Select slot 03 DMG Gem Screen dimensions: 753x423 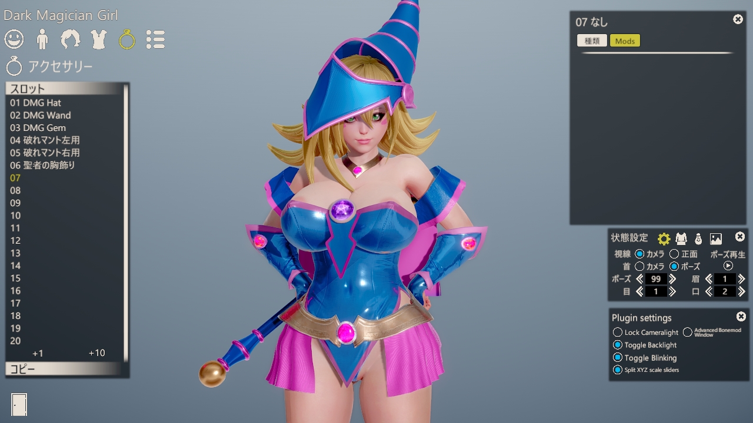(65, 127)
